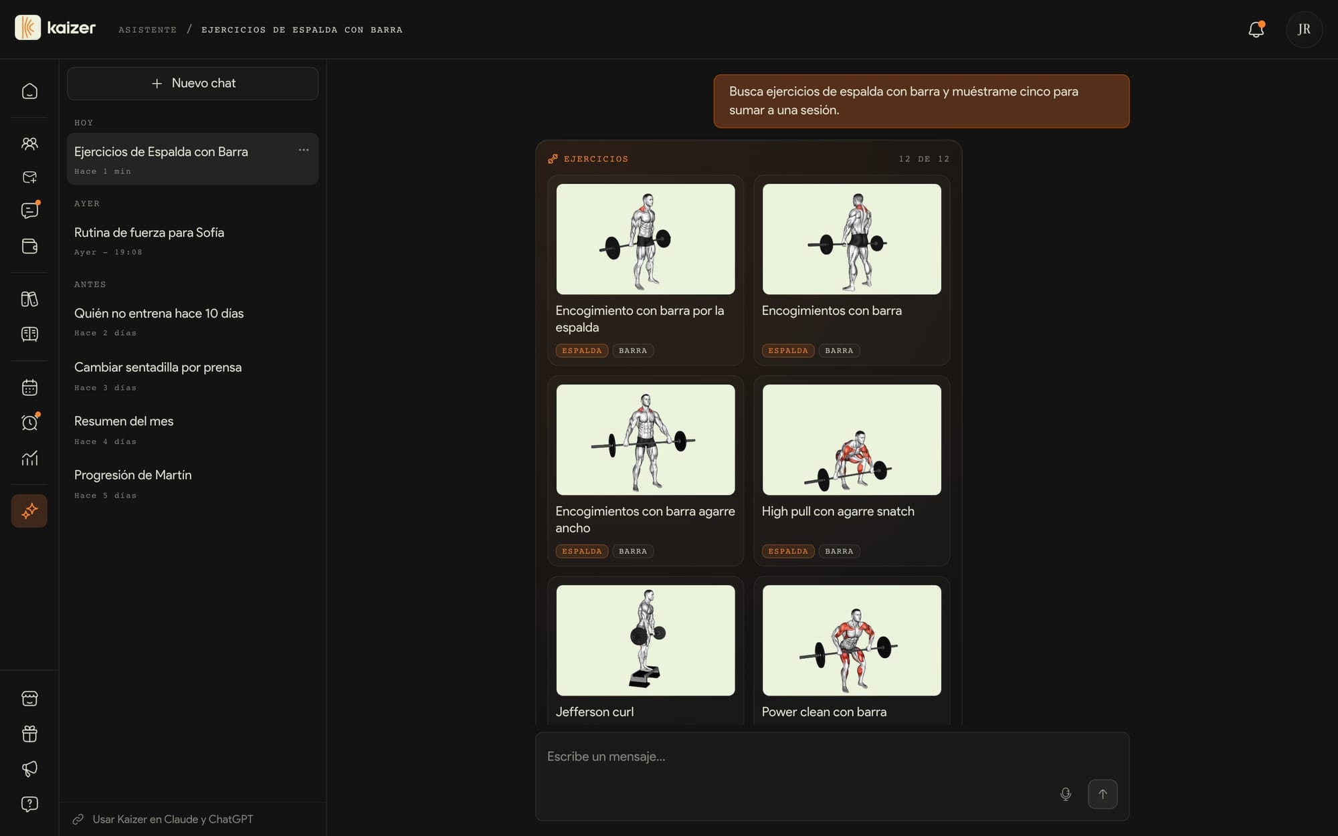Open the mail plus icon in sidebar
The width and height of the screenshot is (1338, 836).
tap(29, 177)
